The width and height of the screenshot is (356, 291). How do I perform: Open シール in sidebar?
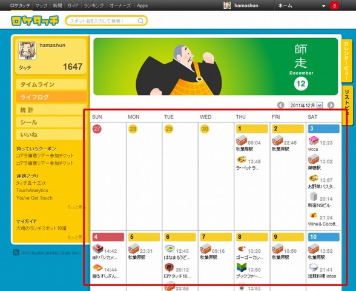(51, 122)
